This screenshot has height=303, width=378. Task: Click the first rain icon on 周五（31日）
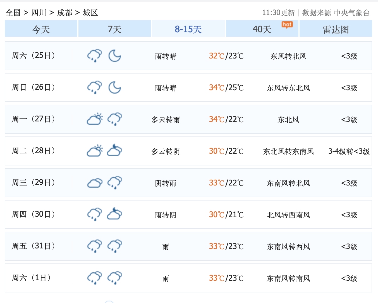(94, 246)
